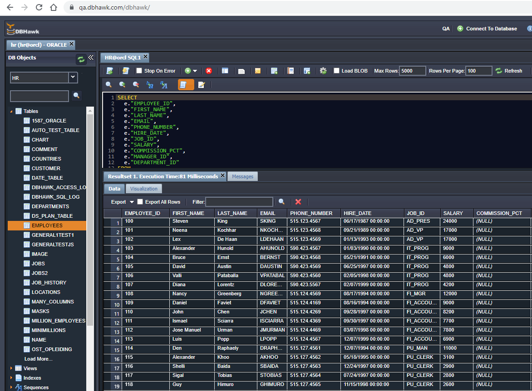Select the hr (hr@orcl) - ORACLE connection tab

(38, 45)
